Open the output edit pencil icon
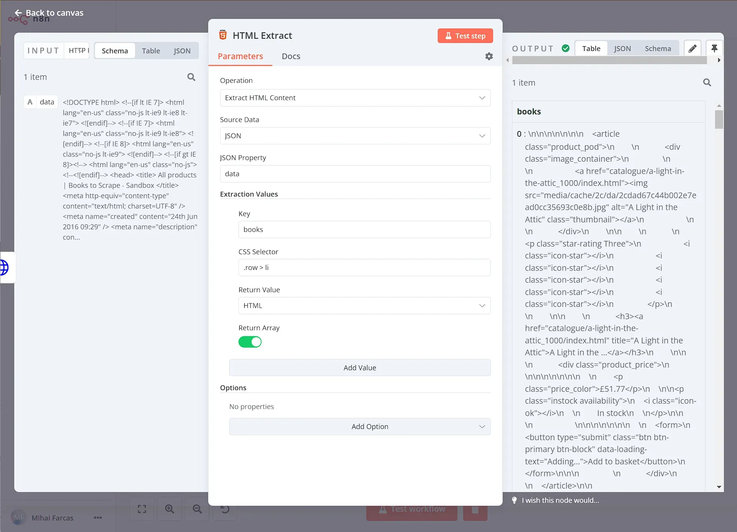Viewport: 737px width, 532px height. click(x=692, y=48)
